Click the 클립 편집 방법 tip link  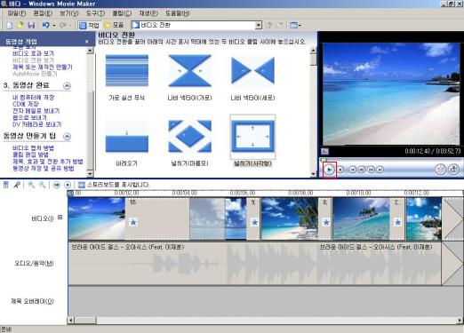pyautogui.click(x=30, y=155)
